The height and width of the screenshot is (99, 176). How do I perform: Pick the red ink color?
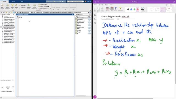[x=137, y=9]
